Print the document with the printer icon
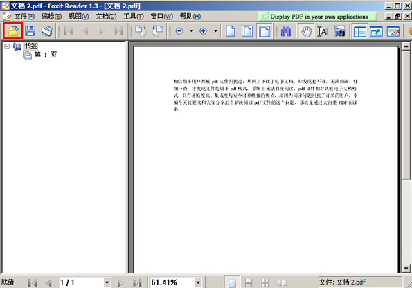This screenshot has height=288, width=412. [47, 31]
